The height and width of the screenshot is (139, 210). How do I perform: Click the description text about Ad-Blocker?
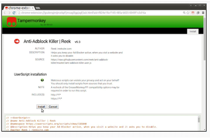[x=87, y=54]
